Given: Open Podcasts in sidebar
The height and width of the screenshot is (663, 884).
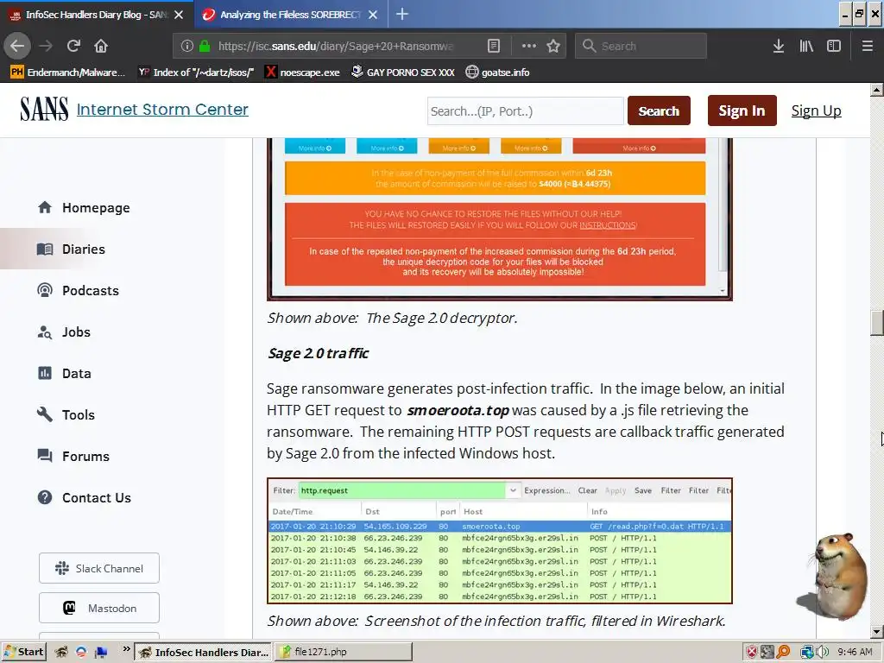Looking at the screenshot, I should coord(90,291).
